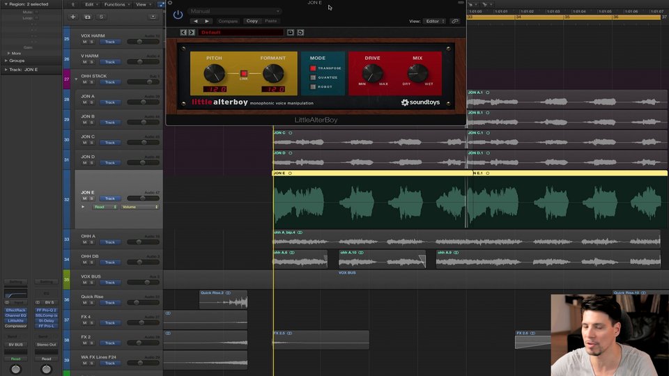
Task: Click the plugin Paste button
Action: pyautogui.click(x=271, y=21)
